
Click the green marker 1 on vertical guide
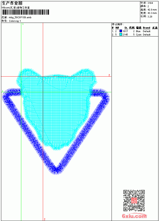point(23,24)
